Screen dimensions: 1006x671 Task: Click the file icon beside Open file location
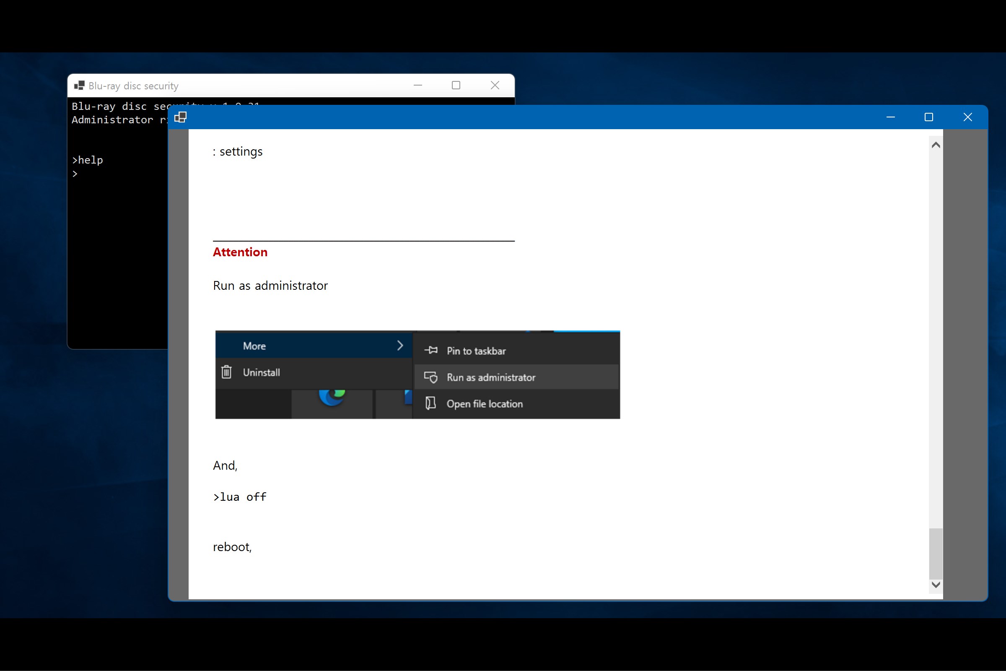click(x=431, y=403)
